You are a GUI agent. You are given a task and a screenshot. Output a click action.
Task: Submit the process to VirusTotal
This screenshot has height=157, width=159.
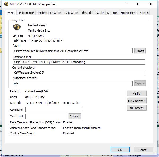pos(74,116)
